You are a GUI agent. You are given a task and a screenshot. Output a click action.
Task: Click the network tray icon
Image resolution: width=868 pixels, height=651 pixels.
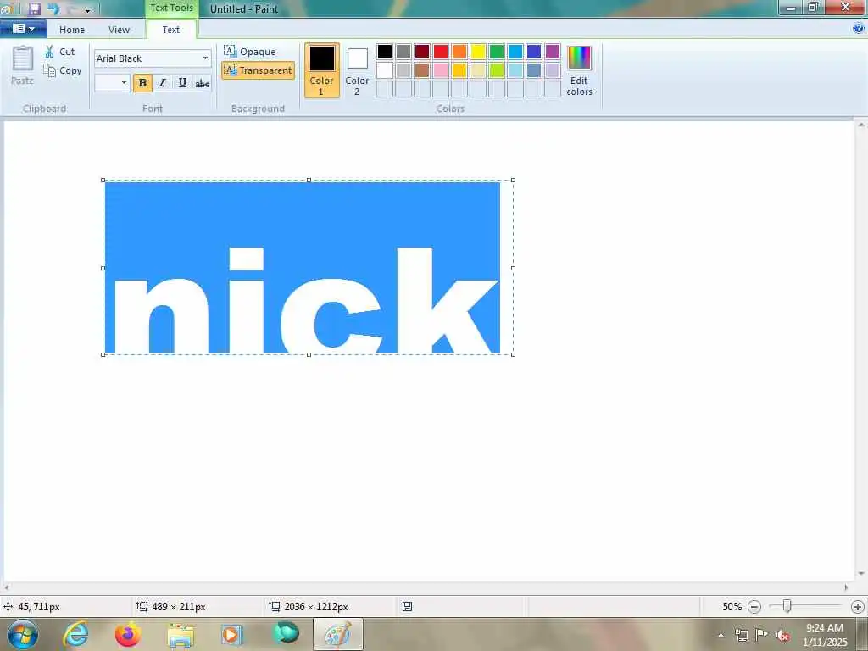741,635
